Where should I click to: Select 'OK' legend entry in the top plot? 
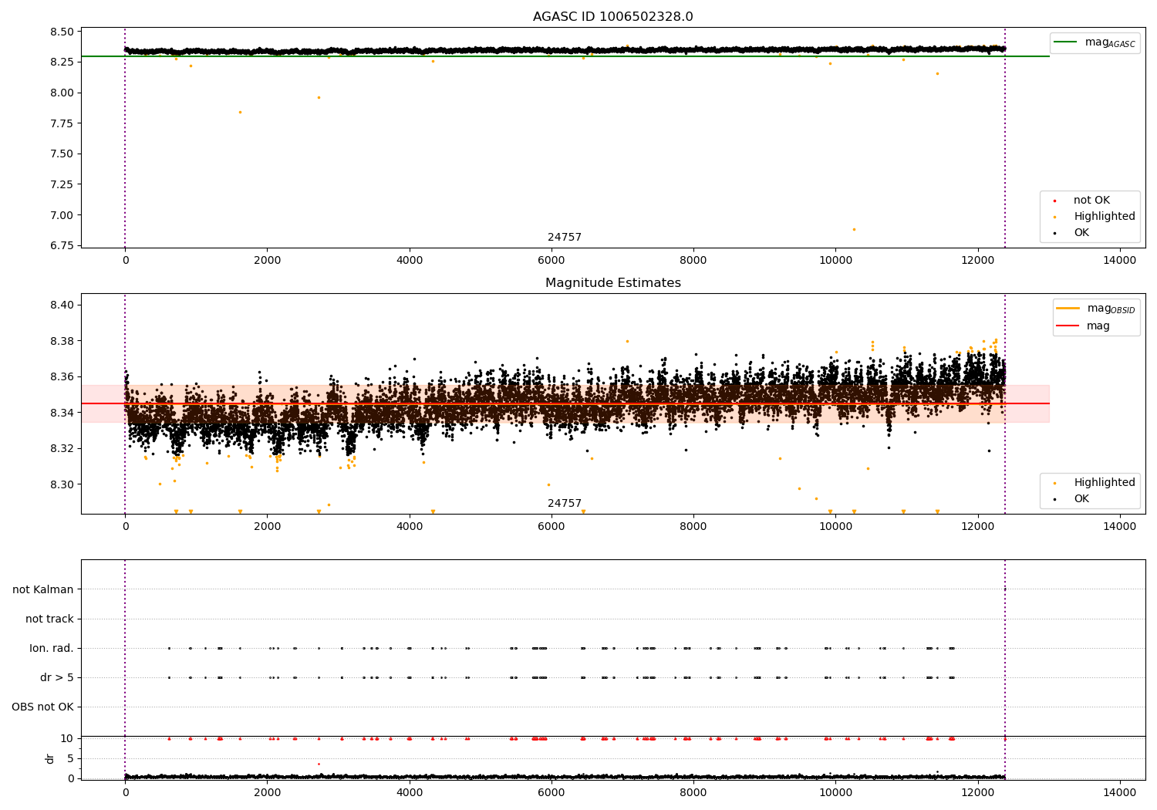tap(1081, 233)
